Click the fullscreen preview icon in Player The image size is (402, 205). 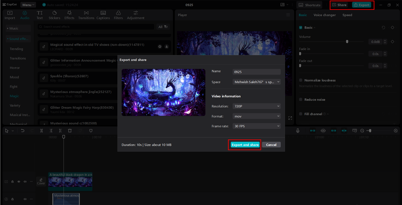coord(290,118)
